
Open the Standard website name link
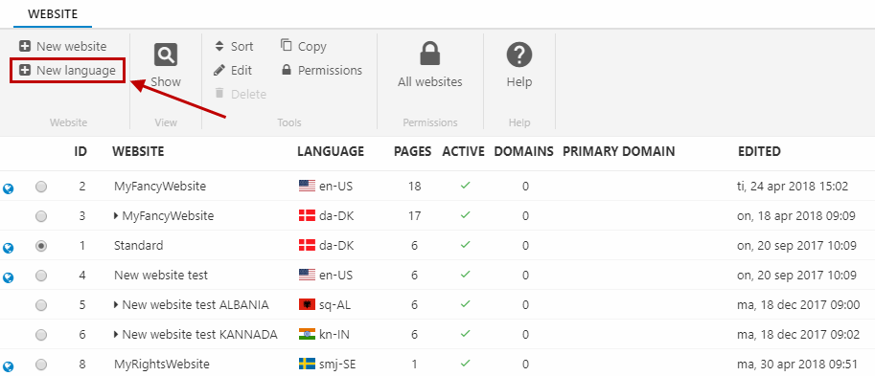tap(138, 246)
